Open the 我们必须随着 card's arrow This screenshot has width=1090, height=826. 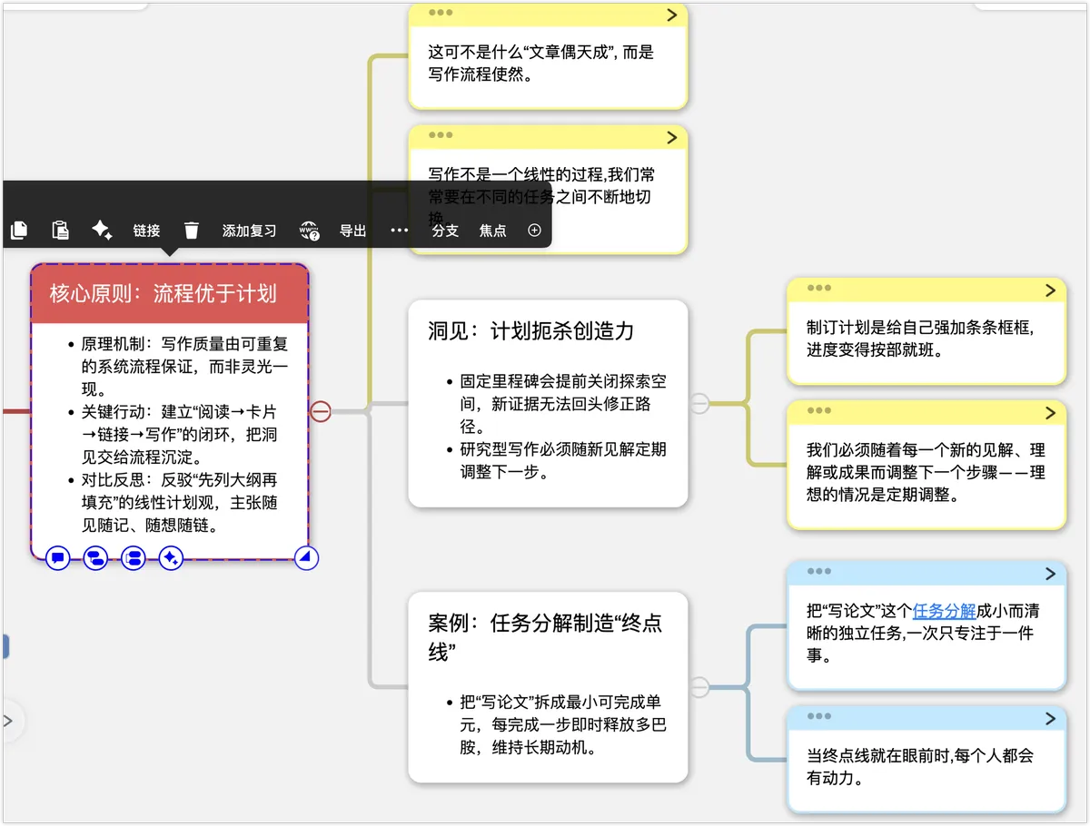pos(1050,413)
